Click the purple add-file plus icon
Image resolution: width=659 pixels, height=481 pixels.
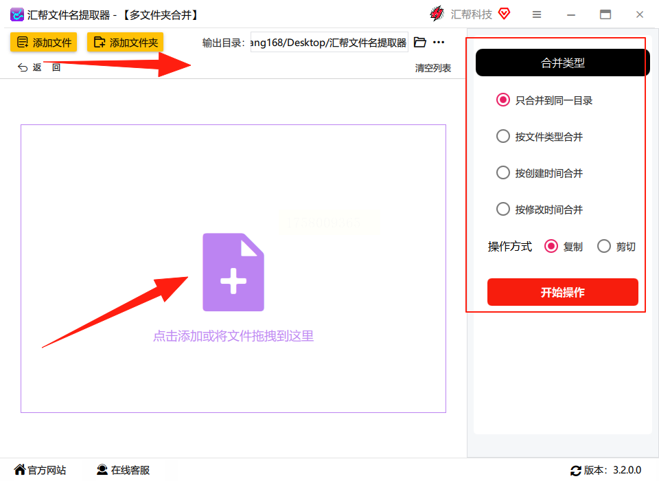[x=233, y=272]
